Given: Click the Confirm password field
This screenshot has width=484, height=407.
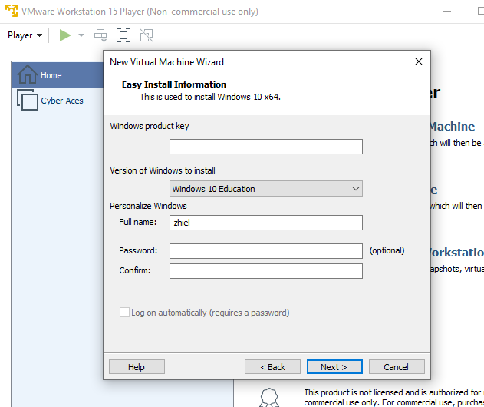Looking at the screenshot, I should pyautogui.click(x=265, y=271).
